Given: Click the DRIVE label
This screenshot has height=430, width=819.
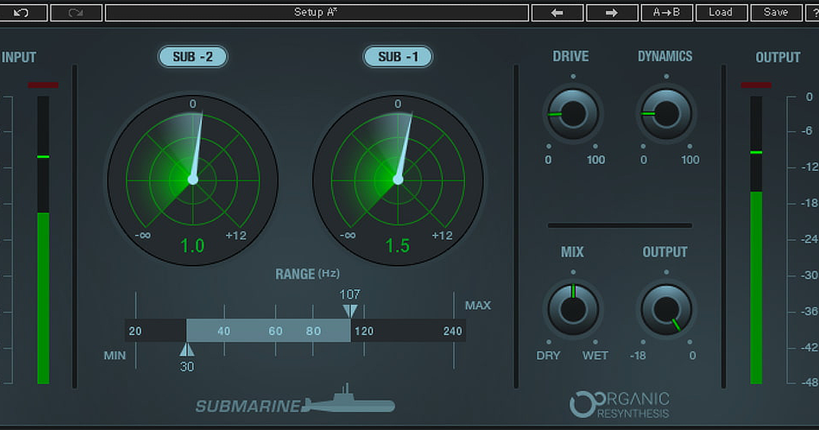Looking at the screenshot, I should (x=571, y=57).
